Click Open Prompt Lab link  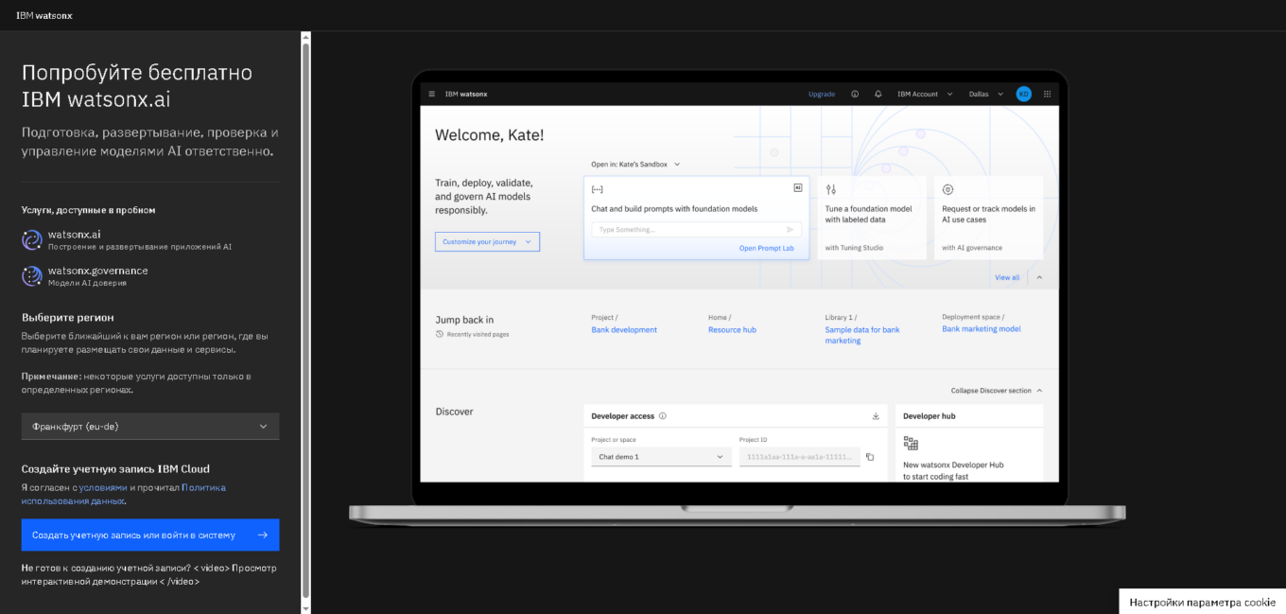(766, 248)
